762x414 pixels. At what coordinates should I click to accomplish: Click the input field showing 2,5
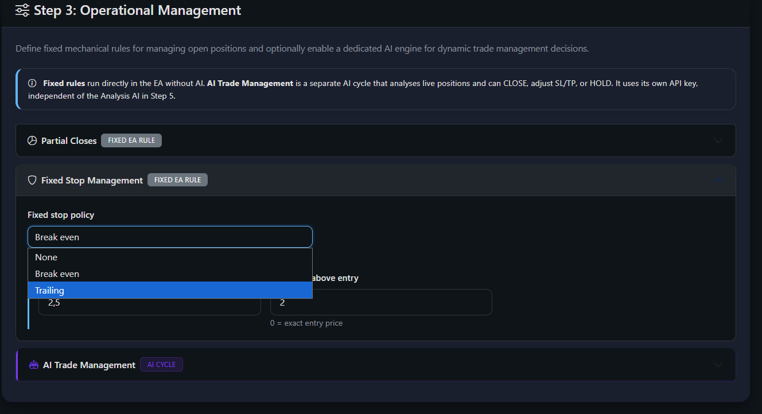click(x=150, y=303)
